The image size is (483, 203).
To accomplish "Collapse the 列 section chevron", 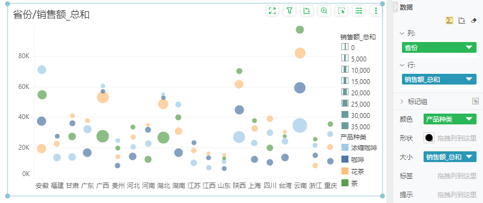I will (x=401, y=33).
